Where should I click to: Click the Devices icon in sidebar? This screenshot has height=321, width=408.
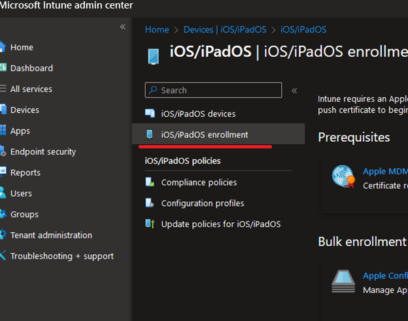(3, 109)
